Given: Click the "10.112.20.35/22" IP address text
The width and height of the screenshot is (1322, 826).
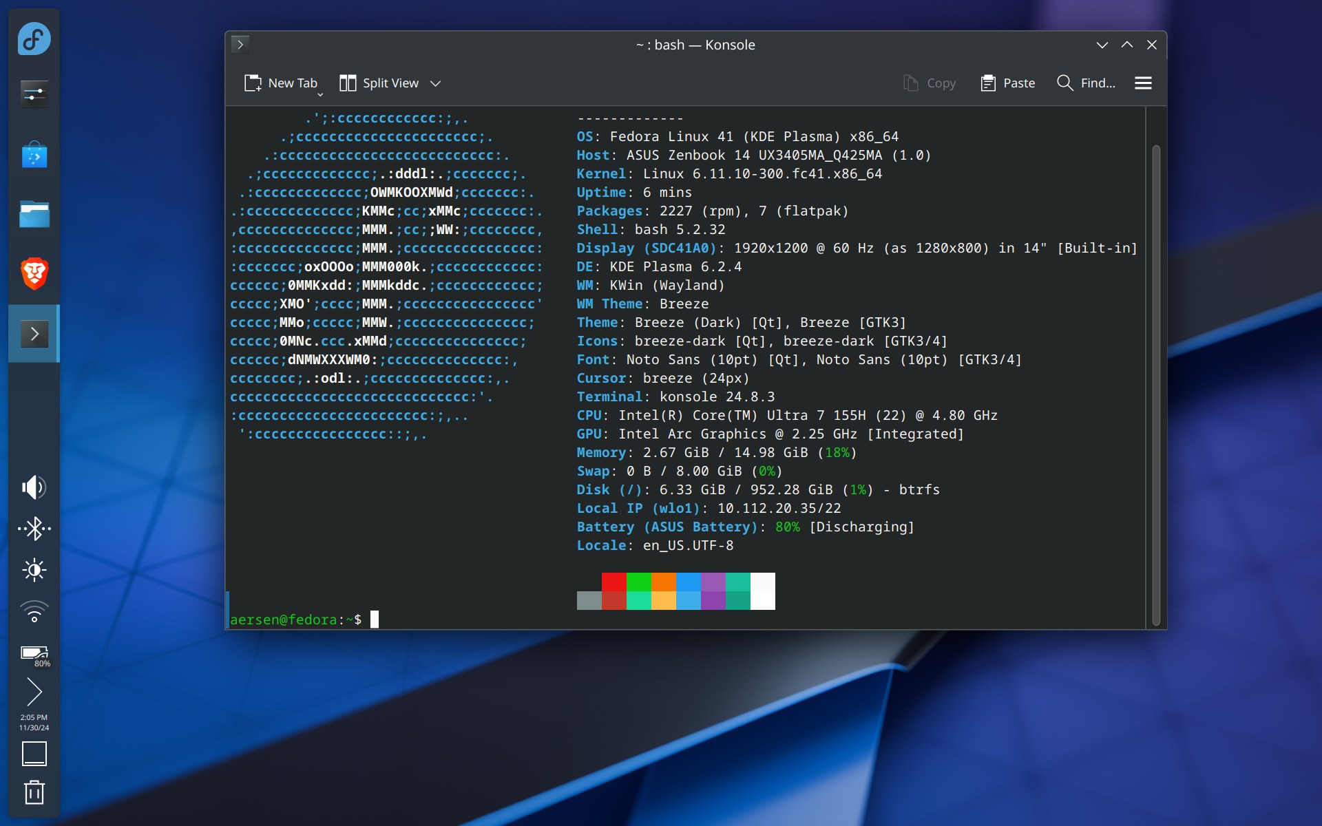Looking at the screenshot, I should pyautogui.click(x=779, y=508).
